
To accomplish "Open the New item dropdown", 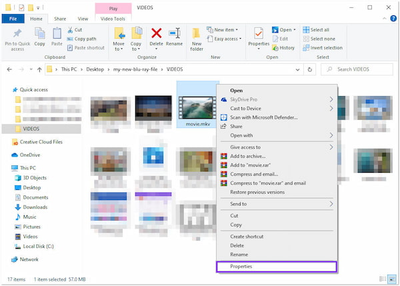I will 223,30.
